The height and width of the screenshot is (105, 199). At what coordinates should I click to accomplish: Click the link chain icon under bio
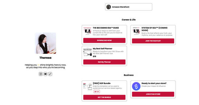[x=50, y=74]
